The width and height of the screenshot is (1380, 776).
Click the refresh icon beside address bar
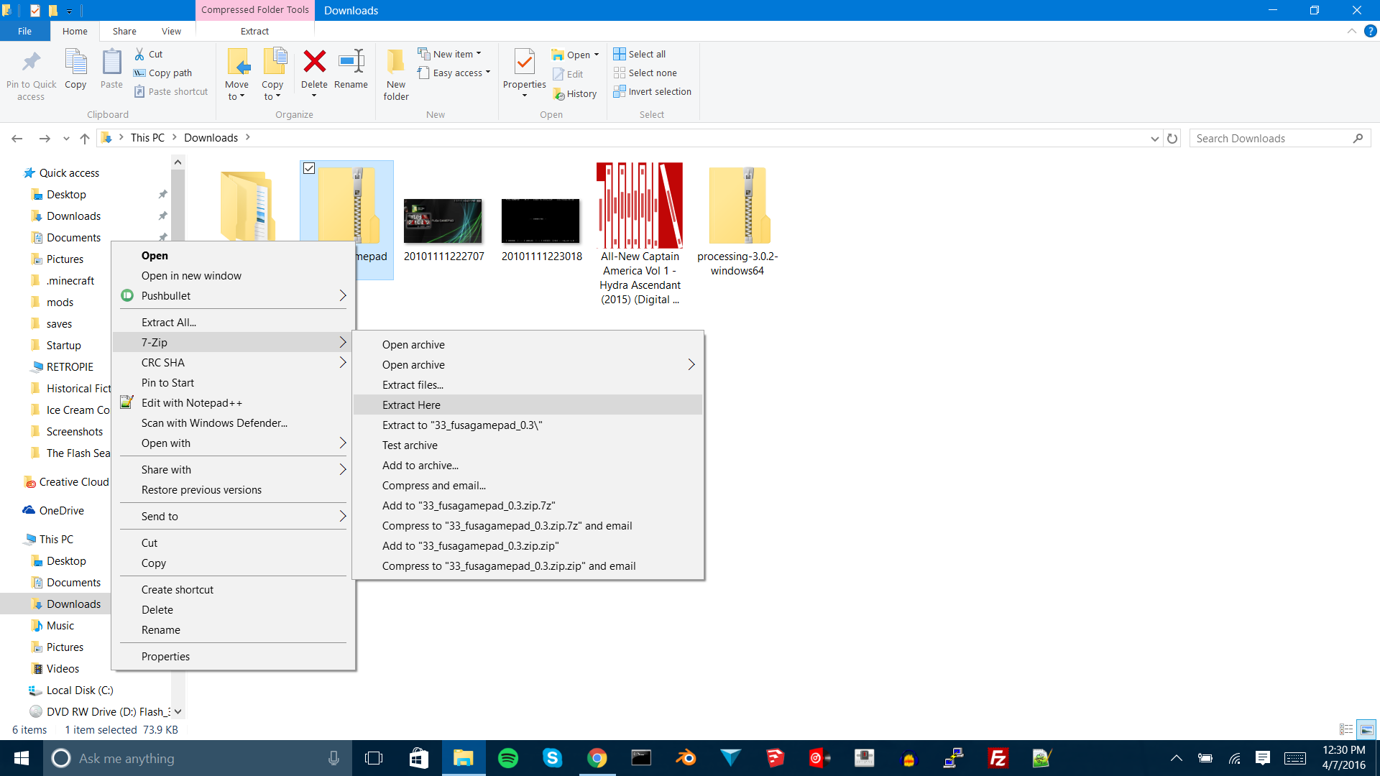coord(1172,138)
